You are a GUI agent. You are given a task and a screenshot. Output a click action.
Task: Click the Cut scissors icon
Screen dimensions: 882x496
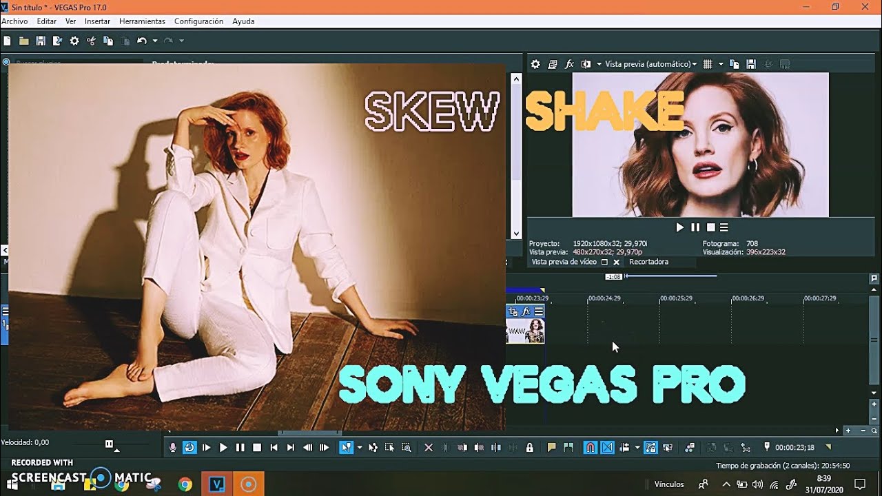tap(91, 41)
